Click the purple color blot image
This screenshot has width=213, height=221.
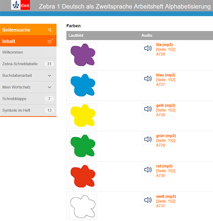[x=83, y=55]
